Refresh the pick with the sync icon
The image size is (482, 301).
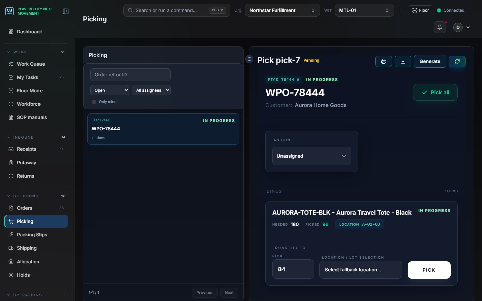[x=457, y=61]
